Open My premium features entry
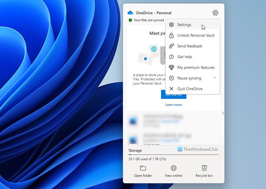This screenshot has height=189, width=266. [193, 68]
